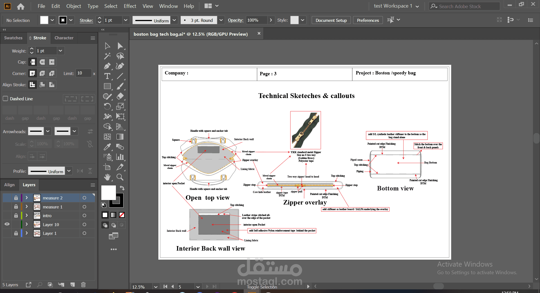Open the Effect menu
The width and height of the screenshot is (540, 293).
tap(130, 6)
